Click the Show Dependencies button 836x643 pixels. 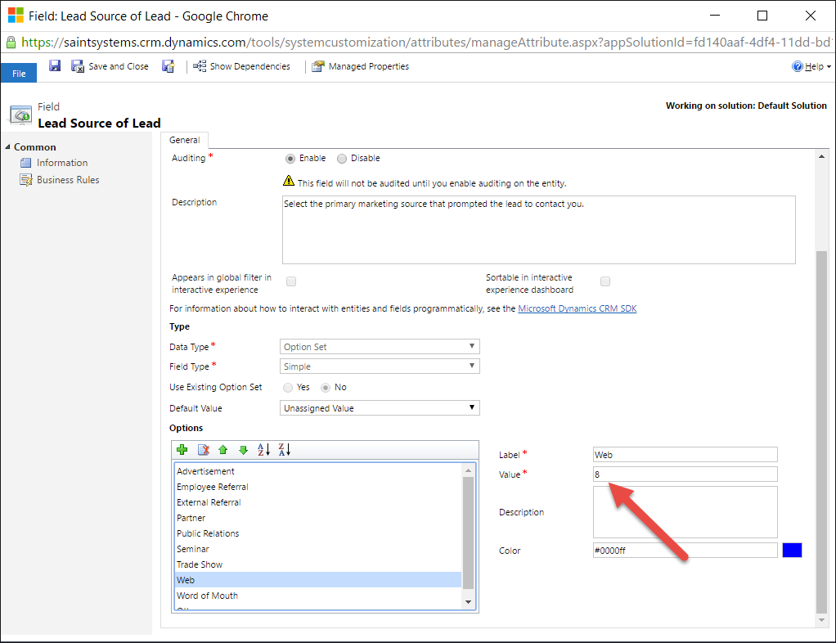point(241,66)
